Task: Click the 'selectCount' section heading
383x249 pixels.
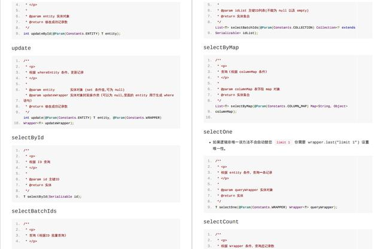Action: (221, 222)
